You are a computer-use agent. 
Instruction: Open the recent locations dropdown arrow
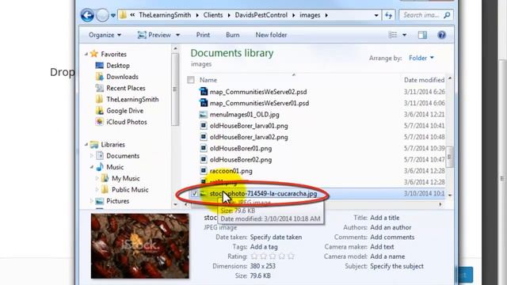tap(113, 15)
